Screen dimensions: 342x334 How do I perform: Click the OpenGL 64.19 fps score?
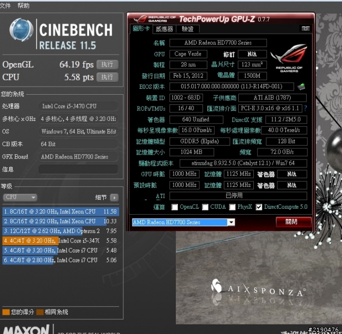click(x=76, y=65)
